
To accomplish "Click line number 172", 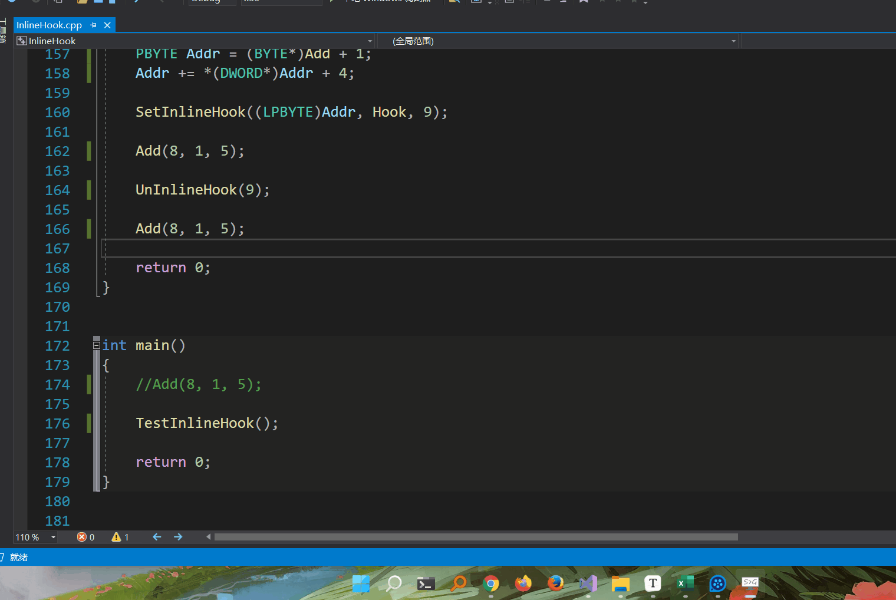I will (x=57, y=346).
